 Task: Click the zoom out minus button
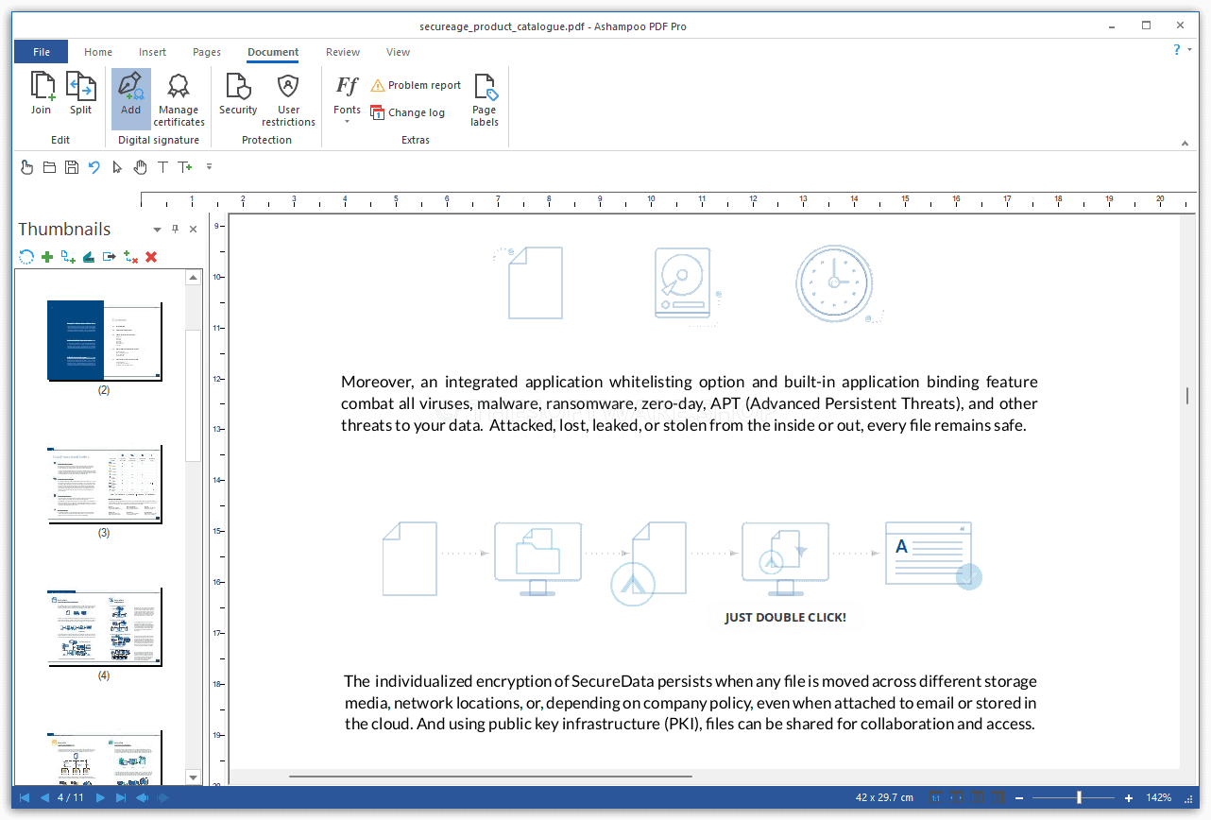1019,798
